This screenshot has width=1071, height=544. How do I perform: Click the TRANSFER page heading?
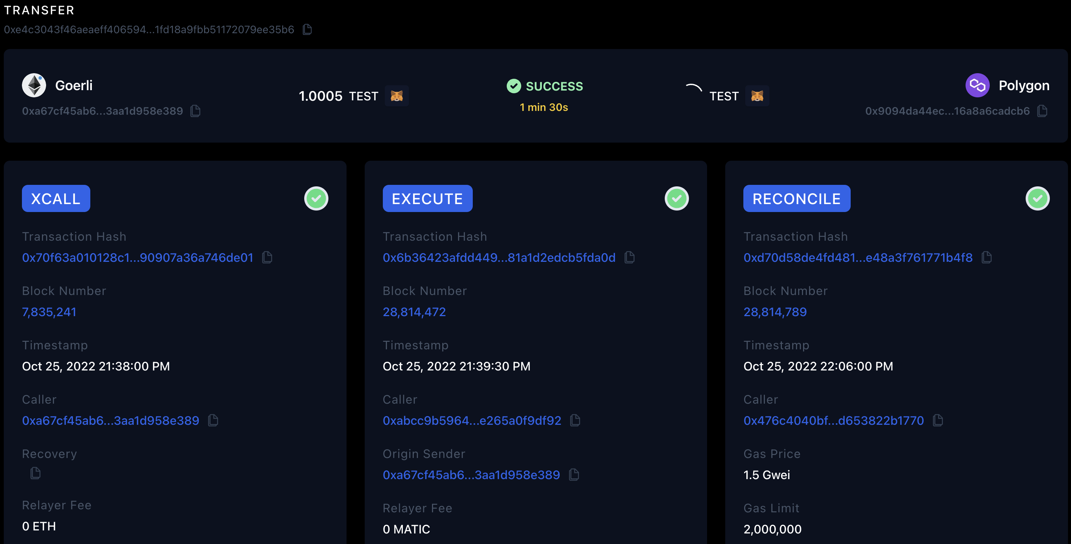tap(39, 10)
